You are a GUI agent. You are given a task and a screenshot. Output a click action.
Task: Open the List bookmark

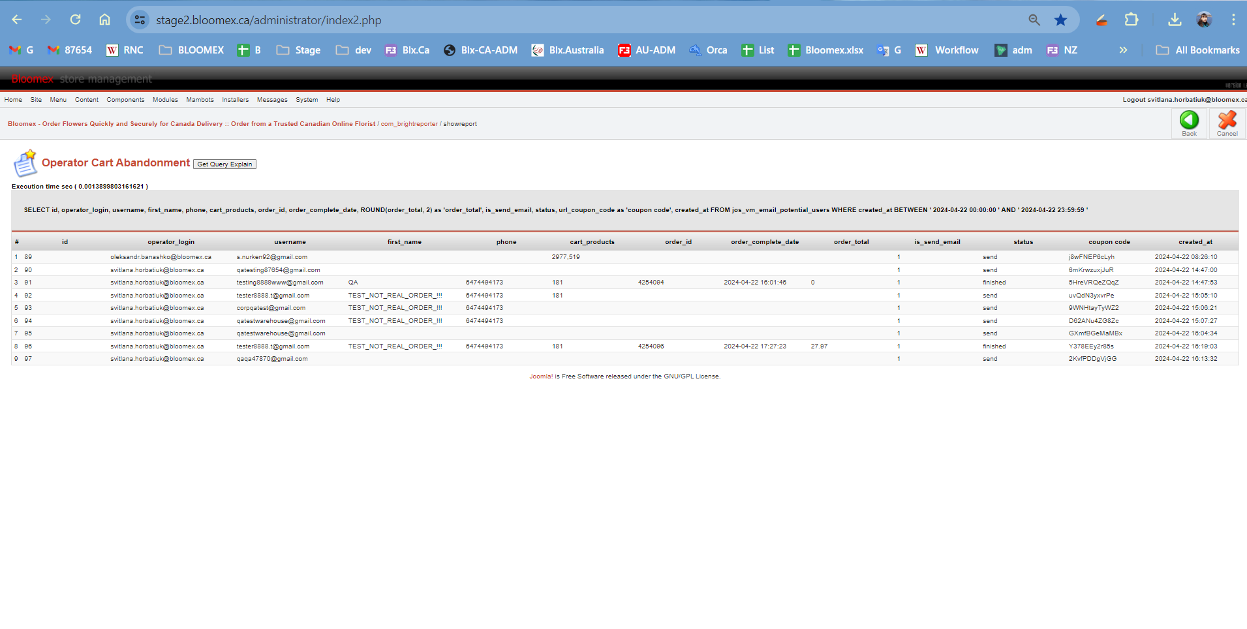click(758, 50)
